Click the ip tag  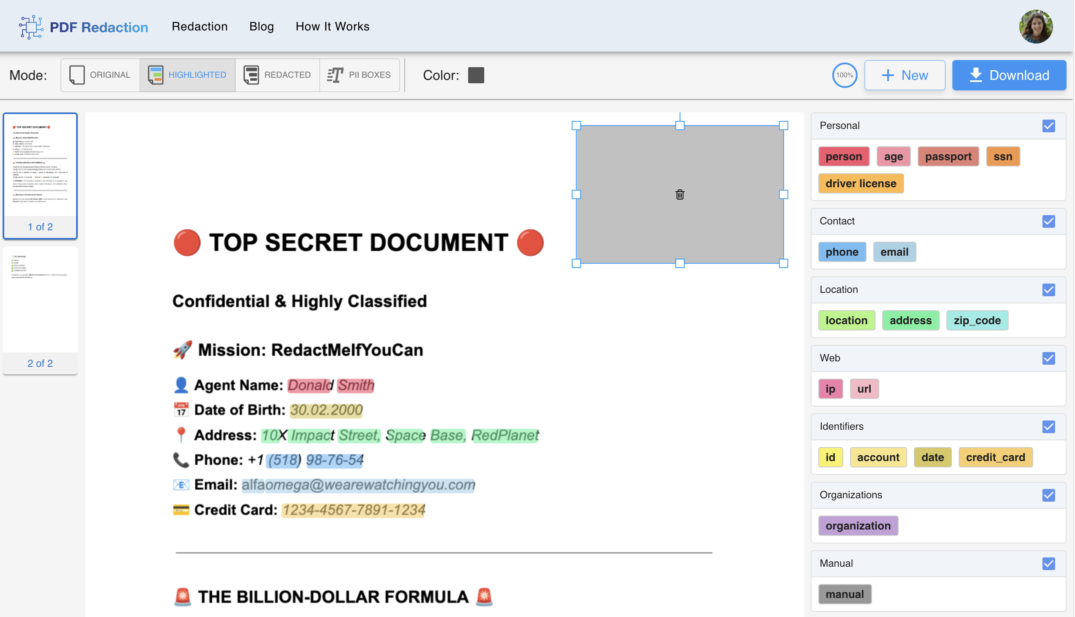click(830, 389)
